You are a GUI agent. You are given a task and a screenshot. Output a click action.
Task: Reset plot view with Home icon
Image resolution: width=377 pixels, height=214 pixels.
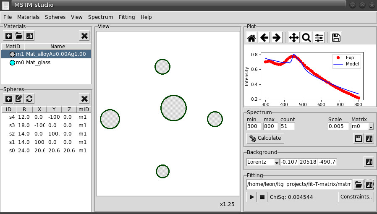click(x=251, y=38)
